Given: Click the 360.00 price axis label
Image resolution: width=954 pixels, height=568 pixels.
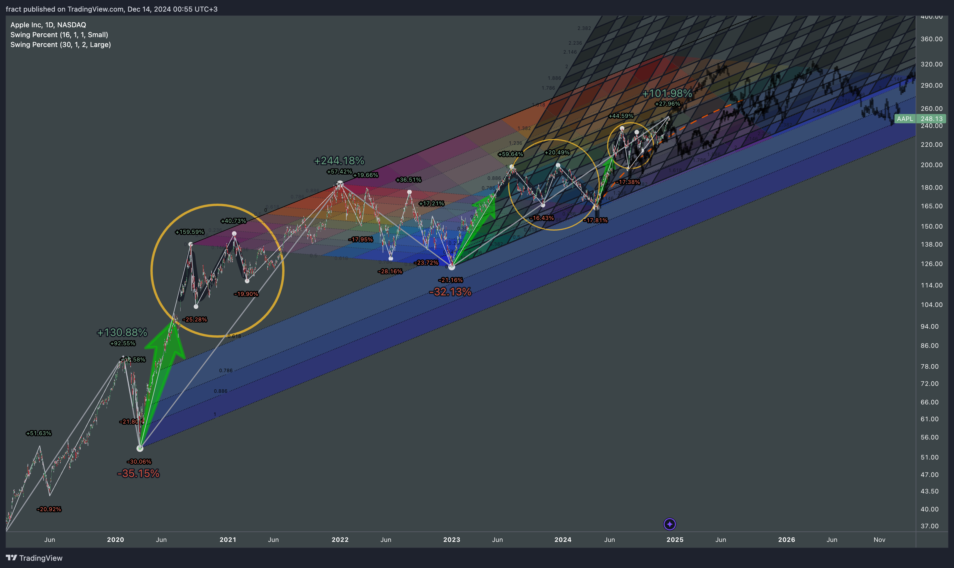Looking at the screenshot, I should [x=931, y=39].
